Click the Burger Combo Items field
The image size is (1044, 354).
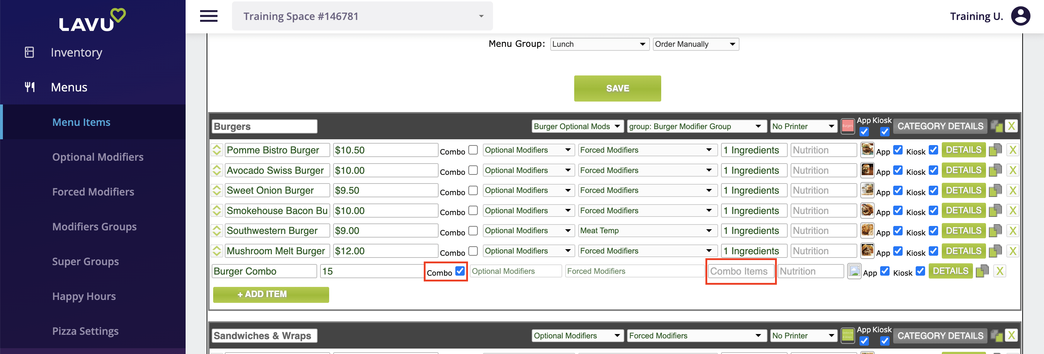click(x=741, y=271)
